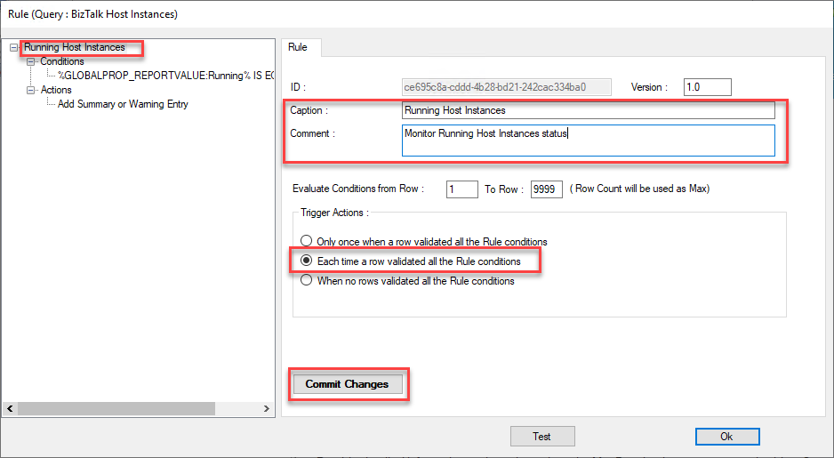Screen dimensions: 834x458
Task: Choose 'When no rows validated' option
Action: click(307, 281)
